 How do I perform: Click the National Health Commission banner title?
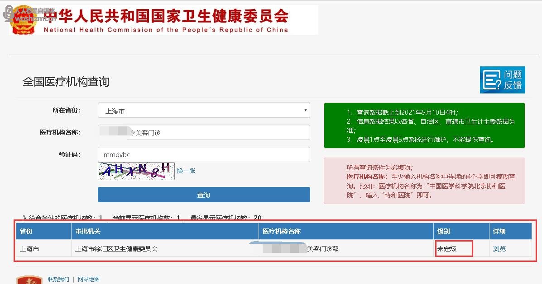click(167, 20)
